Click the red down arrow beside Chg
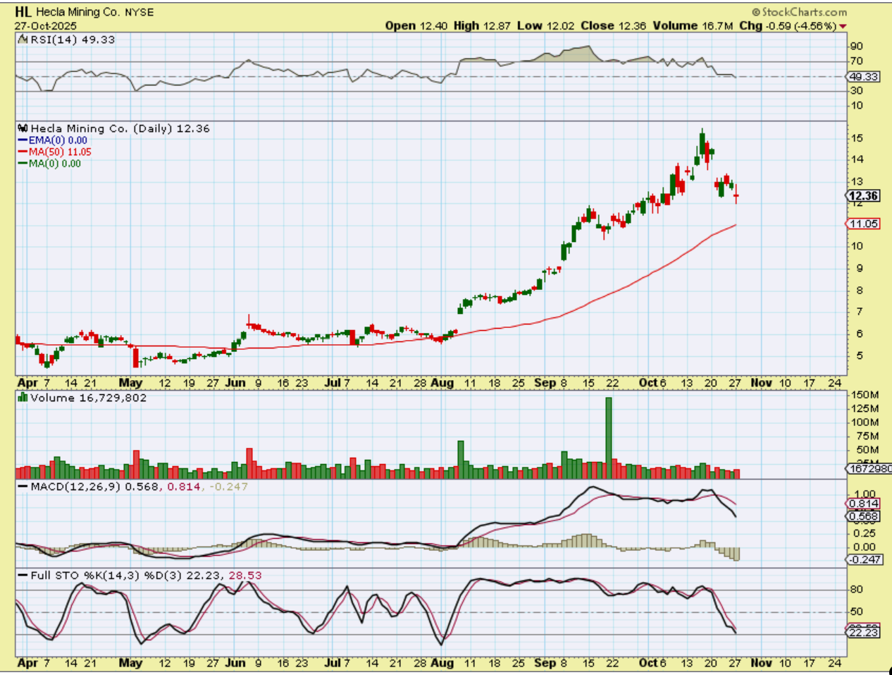Viewport: 892px width, 675px height. coord(843,27)
